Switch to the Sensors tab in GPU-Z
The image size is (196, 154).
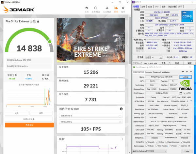pyautogui.click(x=148, y=72)
